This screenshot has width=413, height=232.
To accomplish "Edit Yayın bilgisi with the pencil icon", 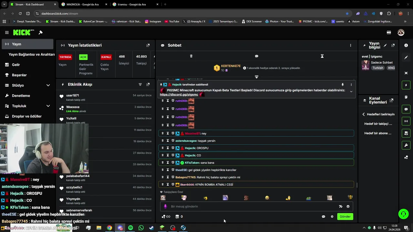I will pyautogui.click(x=385, y=45).
